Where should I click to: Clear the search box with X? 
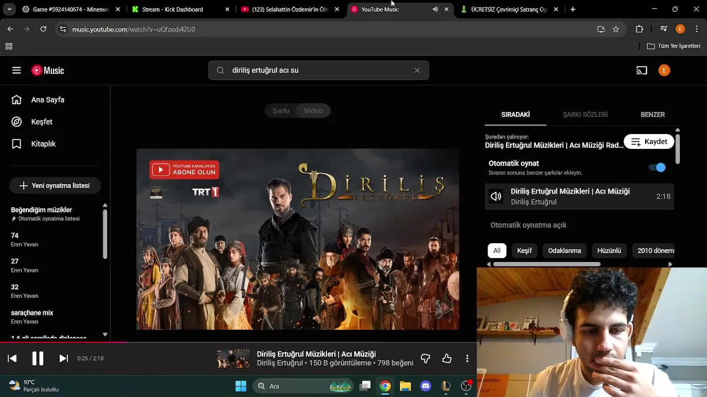[x=417, y=71]
